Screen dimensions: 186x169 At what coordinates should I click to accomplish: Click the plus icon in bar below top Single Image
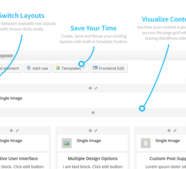93,113
